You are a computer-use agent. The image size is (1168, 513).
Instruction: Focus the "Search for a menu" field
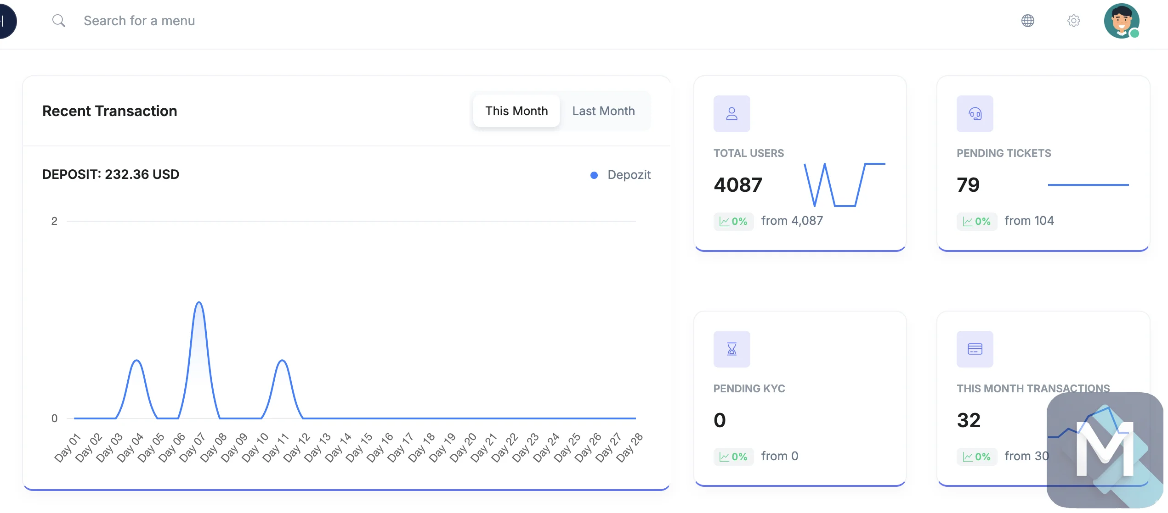click(x=139, y=21)
